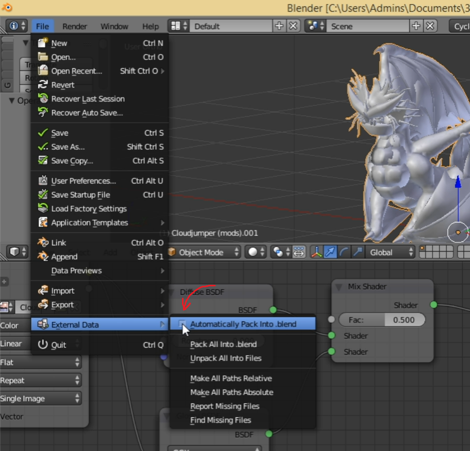Click the Open folder icon
Screen dimensions: 470x451
coord(43,57)
